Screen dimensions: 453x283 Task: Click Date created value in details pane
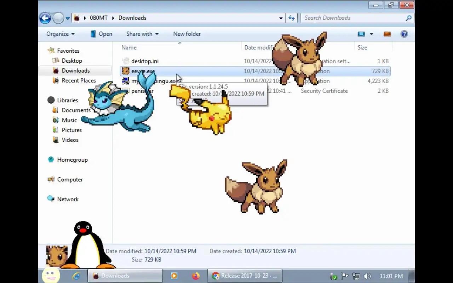(270, 251)
